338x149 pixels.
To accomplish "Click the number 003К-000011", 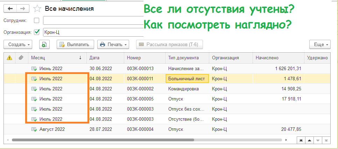I will [x=140, y=79].
